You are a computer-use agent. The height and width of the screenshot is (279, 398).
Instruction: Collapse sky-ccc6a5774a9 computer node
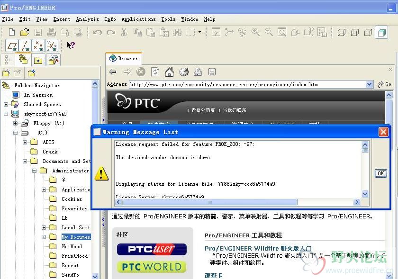point(6,114)
